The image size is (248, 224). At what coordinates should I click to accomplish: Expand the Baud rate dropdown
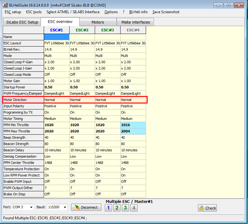pos(57,207)
